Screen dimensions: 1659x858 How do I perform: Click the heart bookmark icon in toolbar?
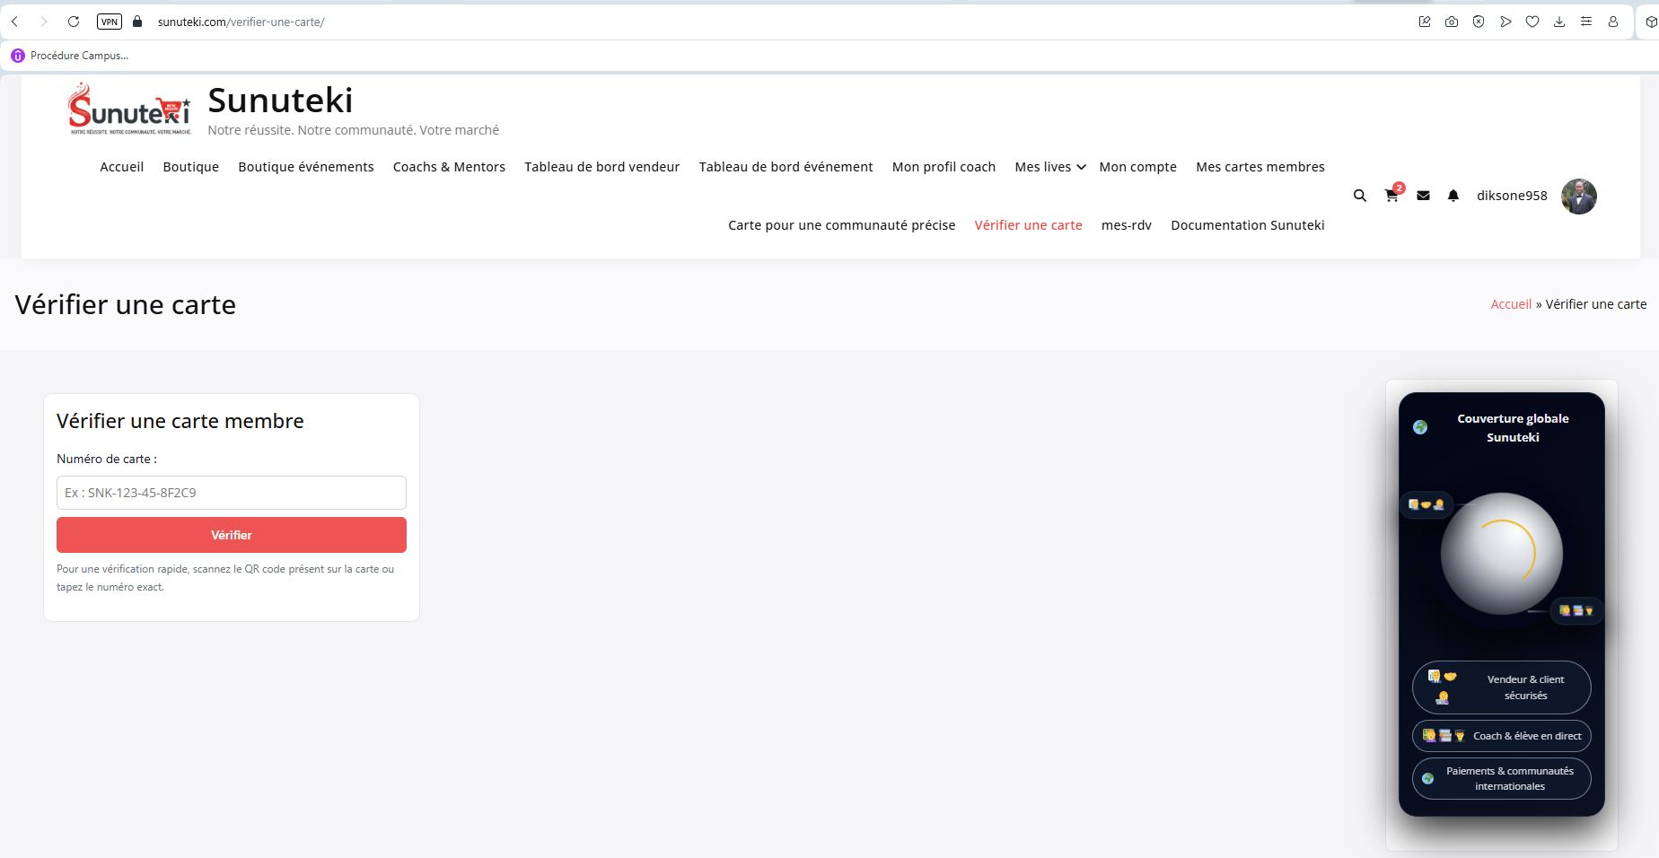pyautogui.click(x=1532, y=22)
